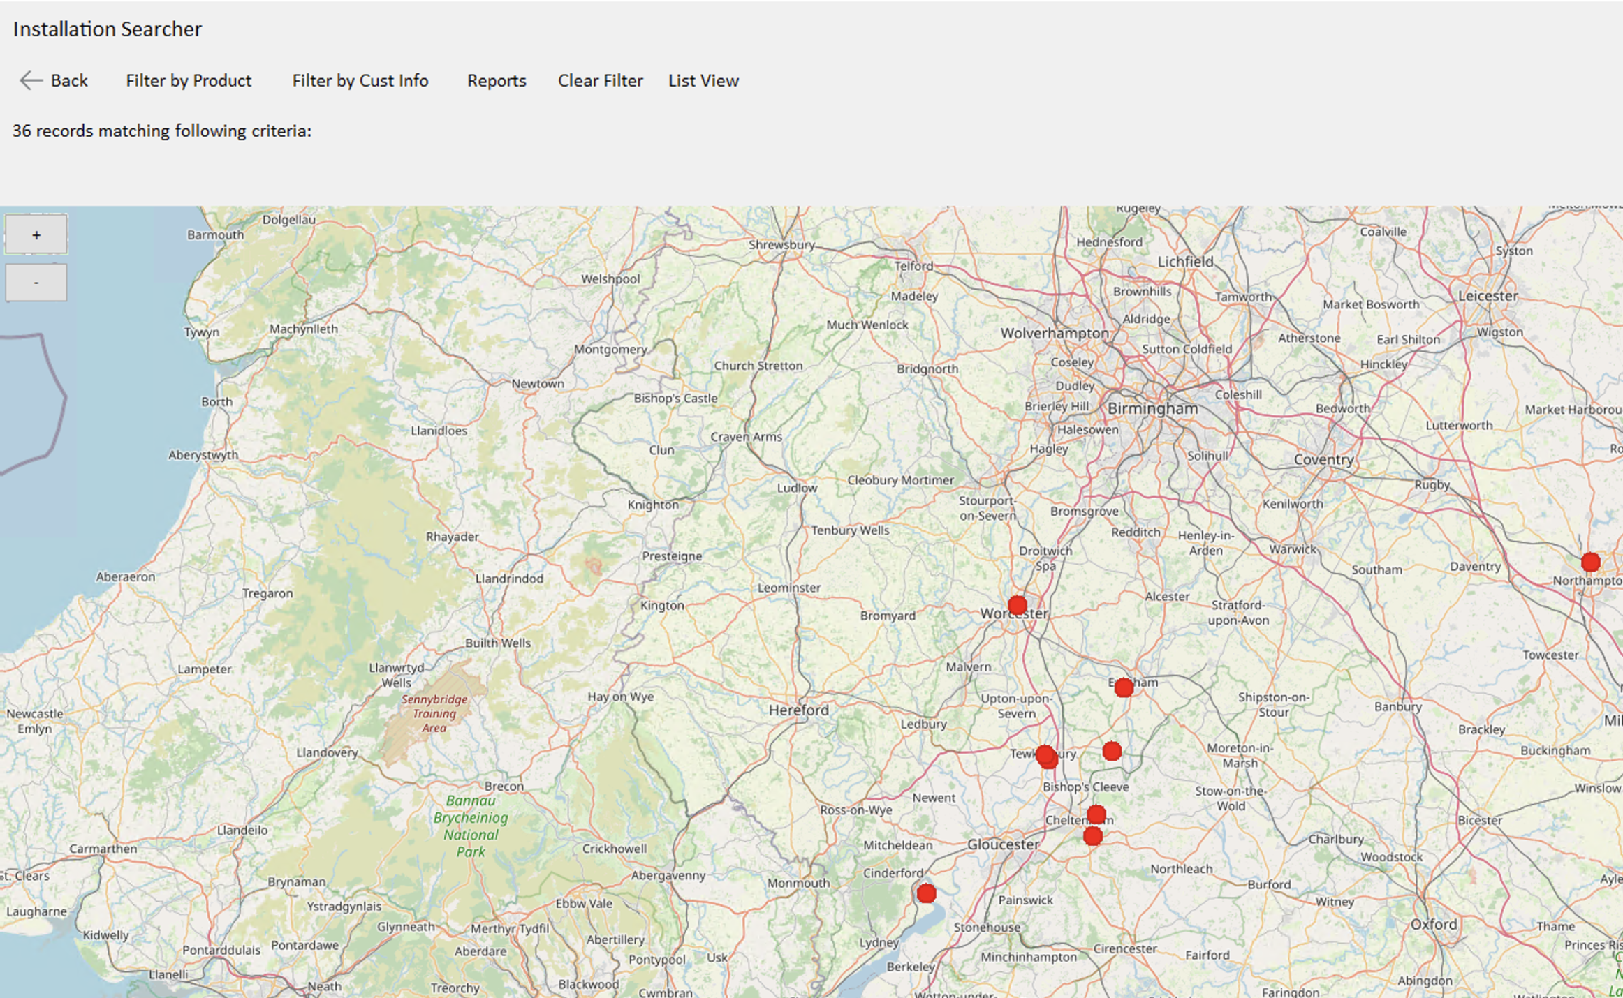This screenshot has height=998, width=1623.
Task: Click the Leicester label on map
Action: tap(1488, 296)
